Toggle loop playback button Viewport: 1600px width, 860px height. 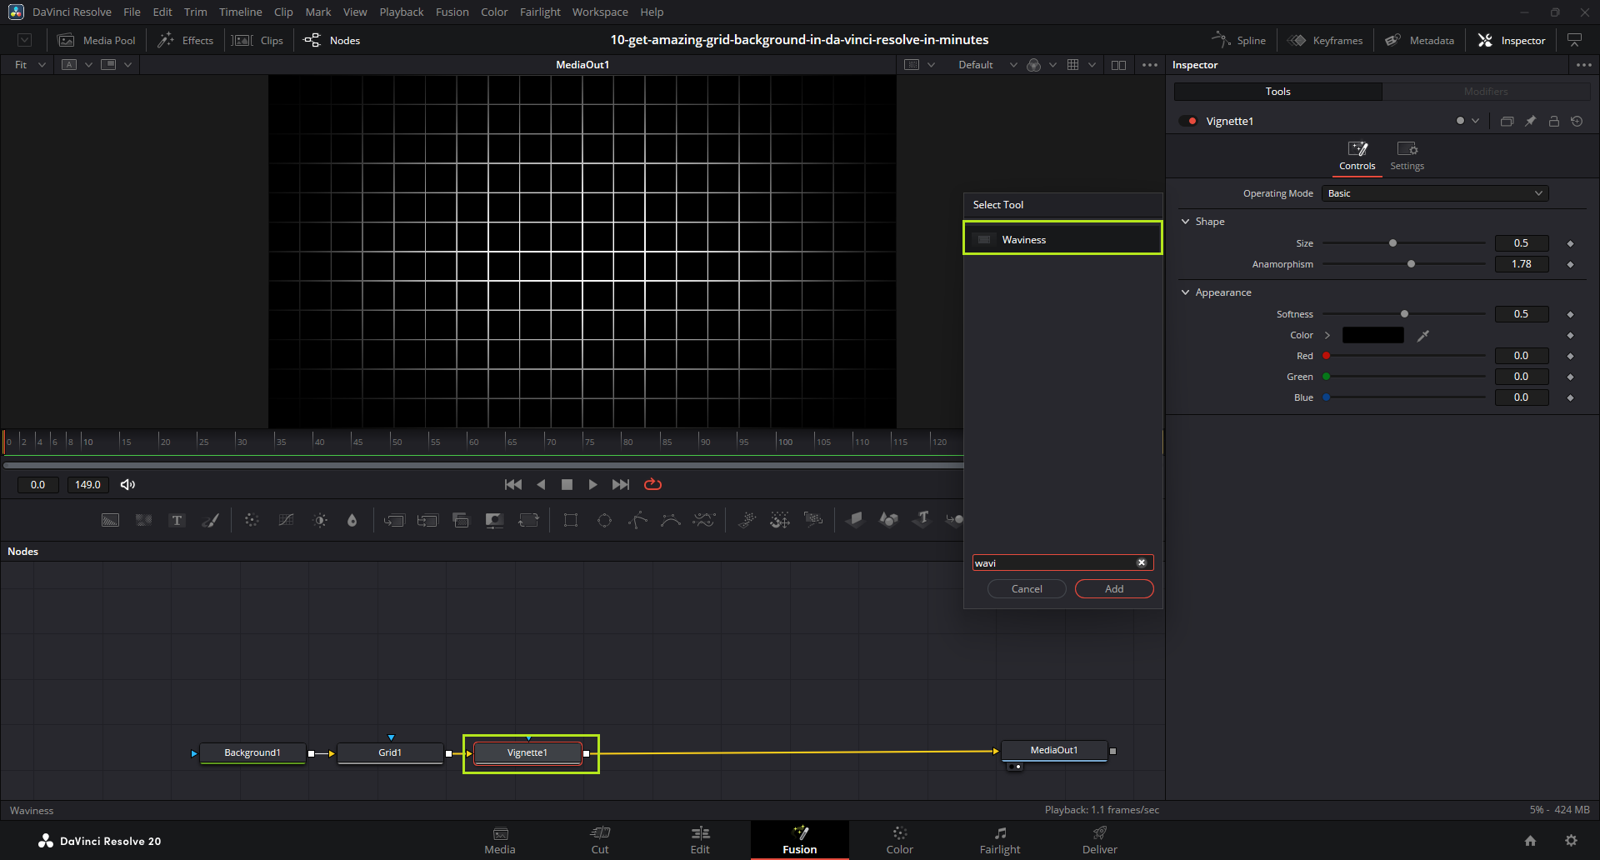[652, 485]
